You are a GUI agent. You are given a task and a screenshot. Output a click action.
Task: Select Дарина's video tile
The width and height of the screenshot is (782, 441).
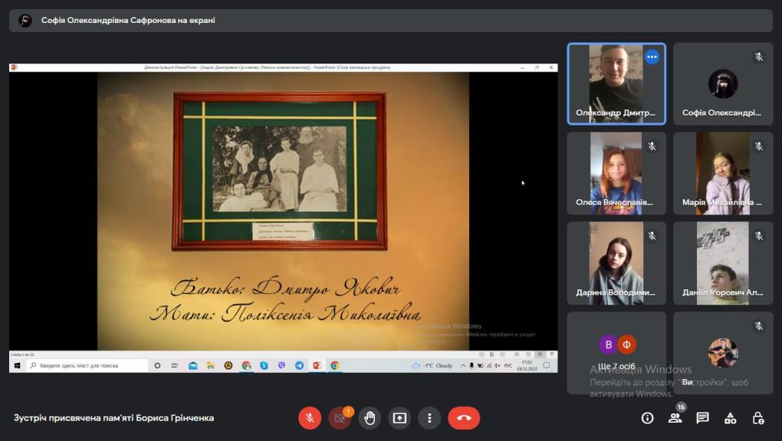(616, 263)
